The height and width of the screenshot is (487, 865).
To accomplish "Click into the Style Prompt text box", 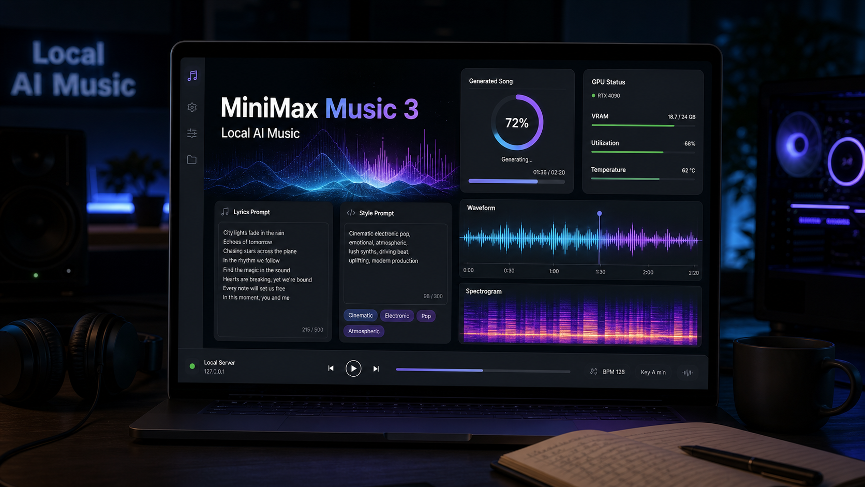I will [x=396, y=264].
